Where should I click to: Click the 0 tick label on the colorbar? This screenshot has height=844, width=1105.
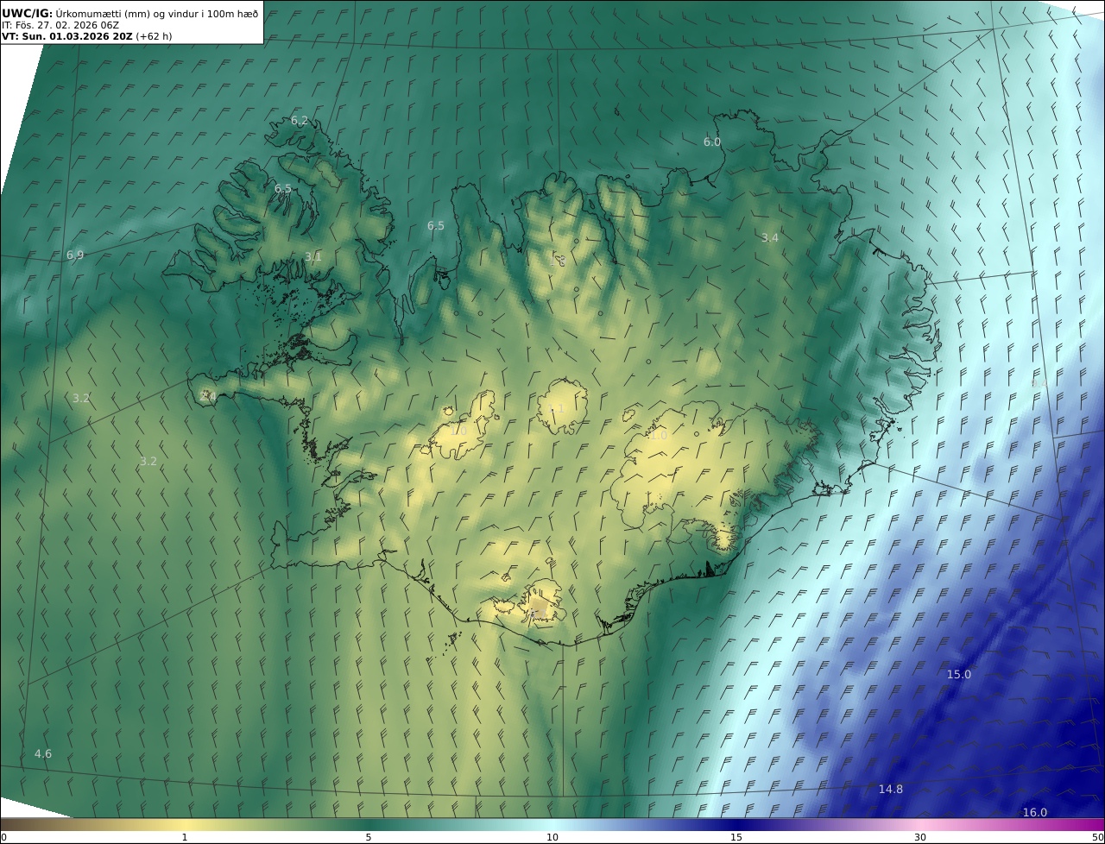coord(3,838)
